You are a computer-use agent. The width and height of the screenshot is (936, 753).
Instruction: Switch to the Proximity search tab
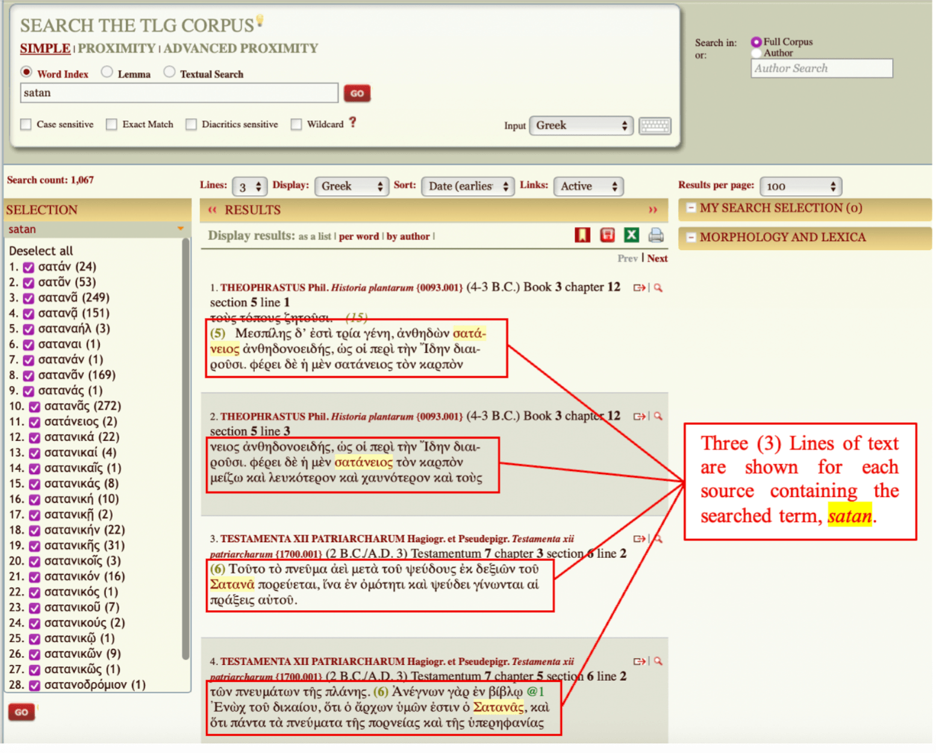tap(117, 49)
